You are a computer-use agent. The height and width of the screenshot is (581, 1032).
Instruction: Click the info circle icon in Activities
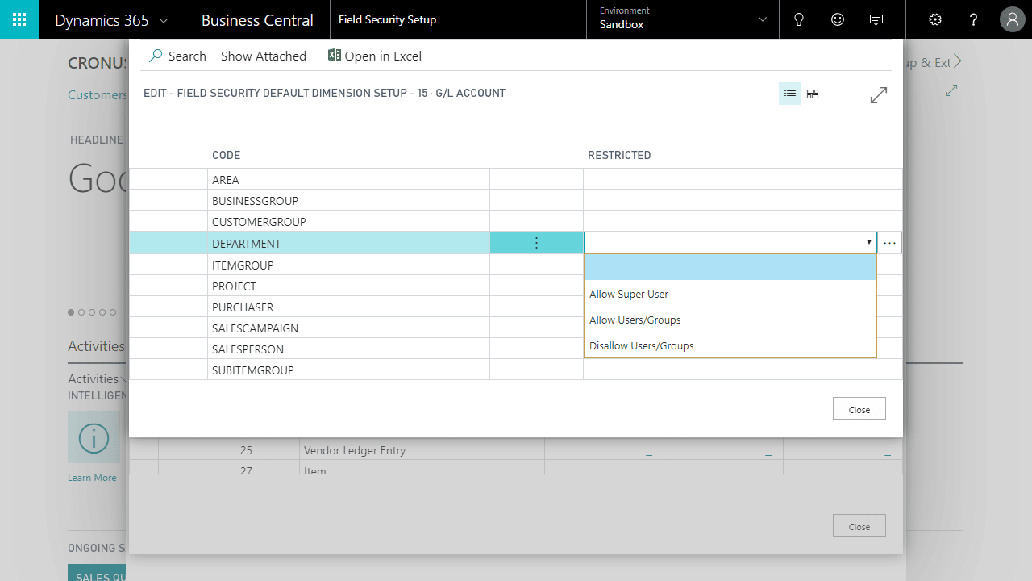tap(94, 439)
